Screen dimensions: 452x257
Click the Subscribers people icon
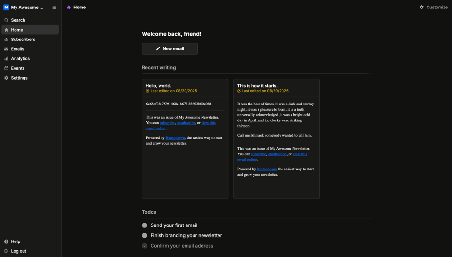point(6,40)
